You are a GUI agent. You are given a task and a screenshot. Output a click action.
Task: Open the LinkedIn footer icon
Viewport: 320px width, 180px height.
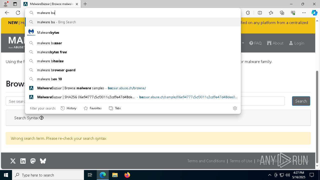pyautogui.click(x=23, y=161)
